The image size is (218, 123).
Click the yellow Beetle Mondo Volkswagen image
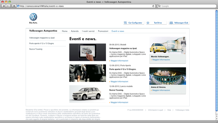(168, 45)
